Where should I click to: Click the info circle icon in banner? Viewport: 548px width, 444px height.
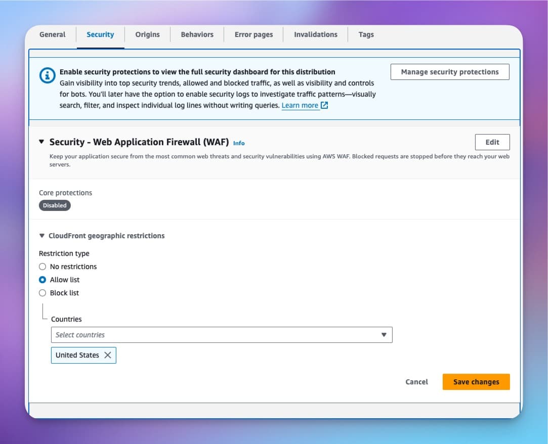(47, 75)
